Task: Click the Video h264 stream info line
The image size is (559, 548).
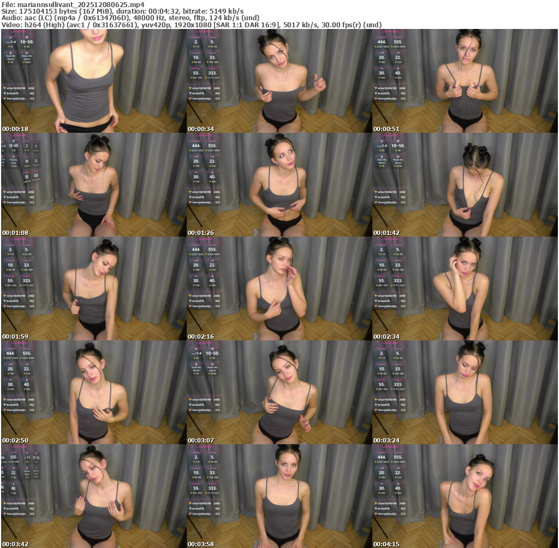Action: click(x=191, y=25)
